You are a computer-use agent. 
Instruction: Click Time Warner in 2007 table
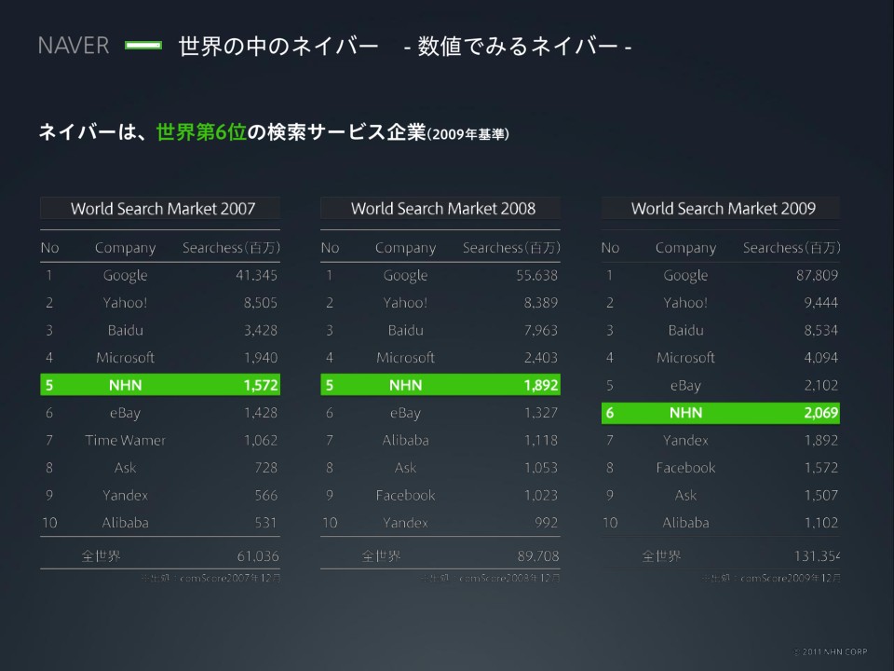pos(125,441)
